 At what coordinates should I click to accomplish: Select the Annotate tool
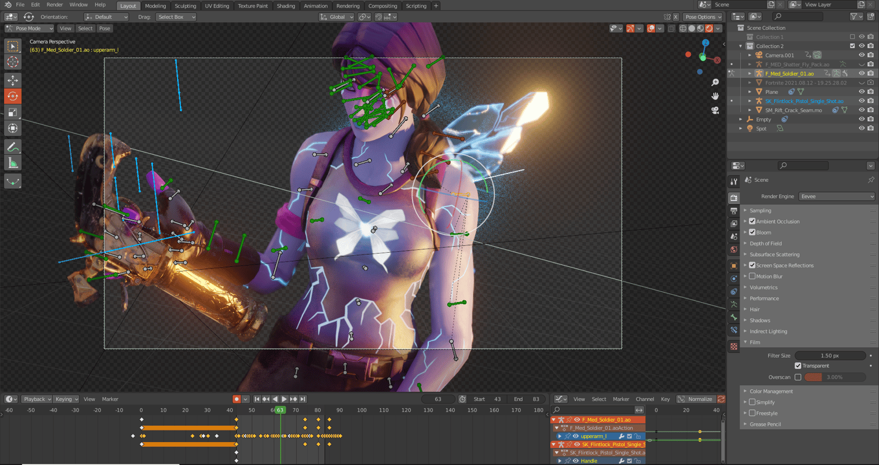(13, 147)
